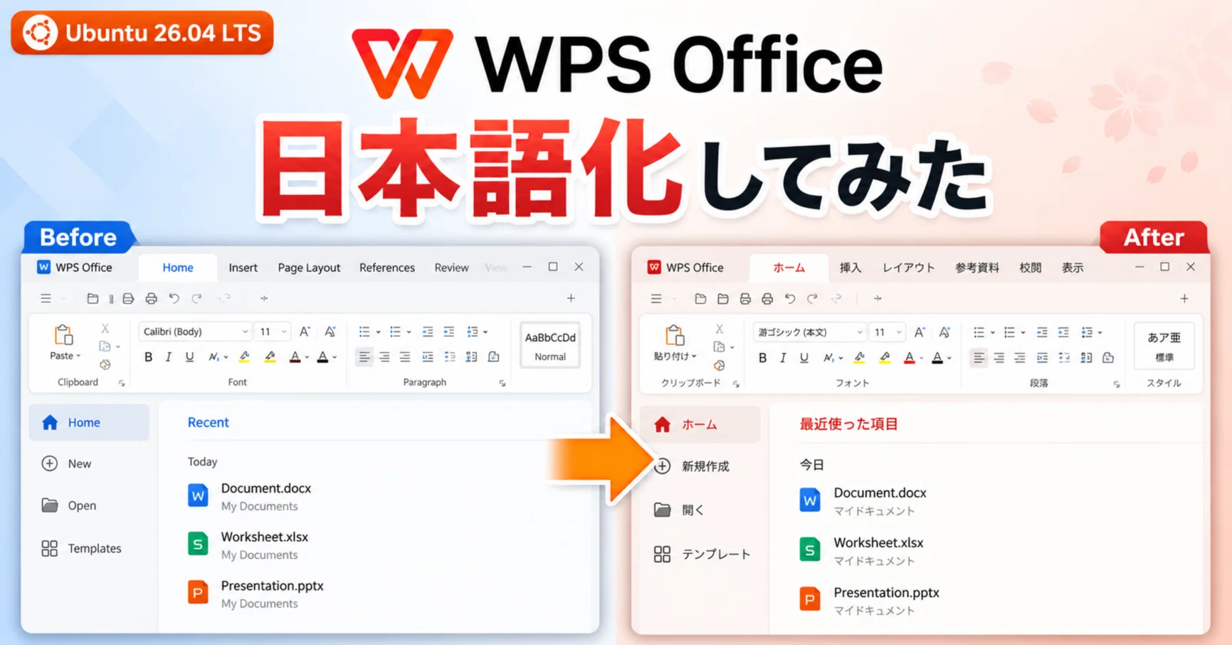Expand 貼り付け dropdown arrow in After window
Image resolution: width=1232 pixels, height=645 pixels.
pyautogui.click(x=694, y=357)
